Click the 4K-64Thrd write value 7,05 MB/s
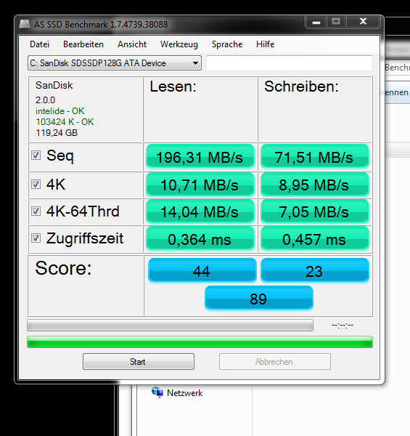 point(314,211)
